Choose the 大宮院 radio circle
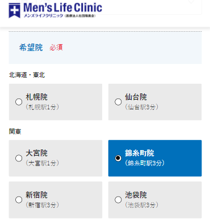This screenshot has width=210, height=222. [19, 158]
